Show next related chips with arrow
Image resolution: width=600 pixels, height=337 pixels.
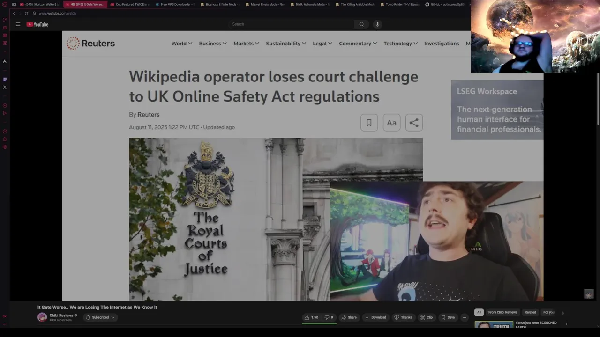[x=563, y=313]
